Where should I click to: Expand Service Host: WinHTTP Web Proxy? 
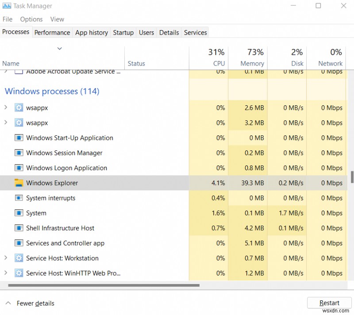6,273
